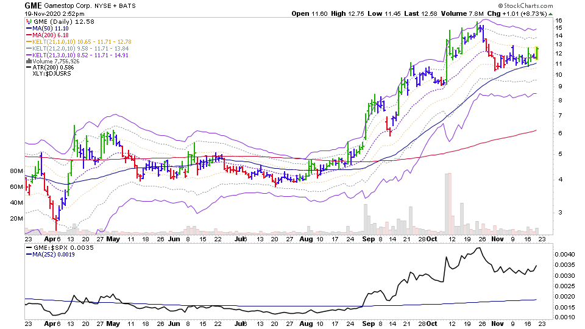This screenshot has height=329, width=585.
Task: Click the 'Volume 7.8M' header value
Action: tap(463, 14)
